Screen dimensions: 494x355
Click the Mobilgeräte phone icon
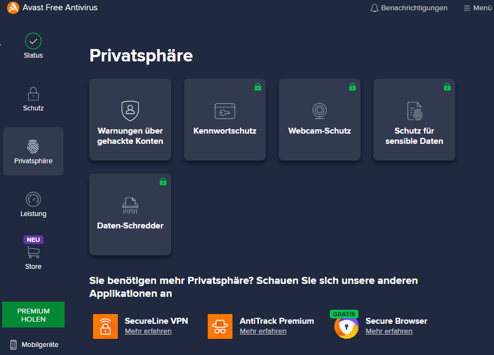13,345
